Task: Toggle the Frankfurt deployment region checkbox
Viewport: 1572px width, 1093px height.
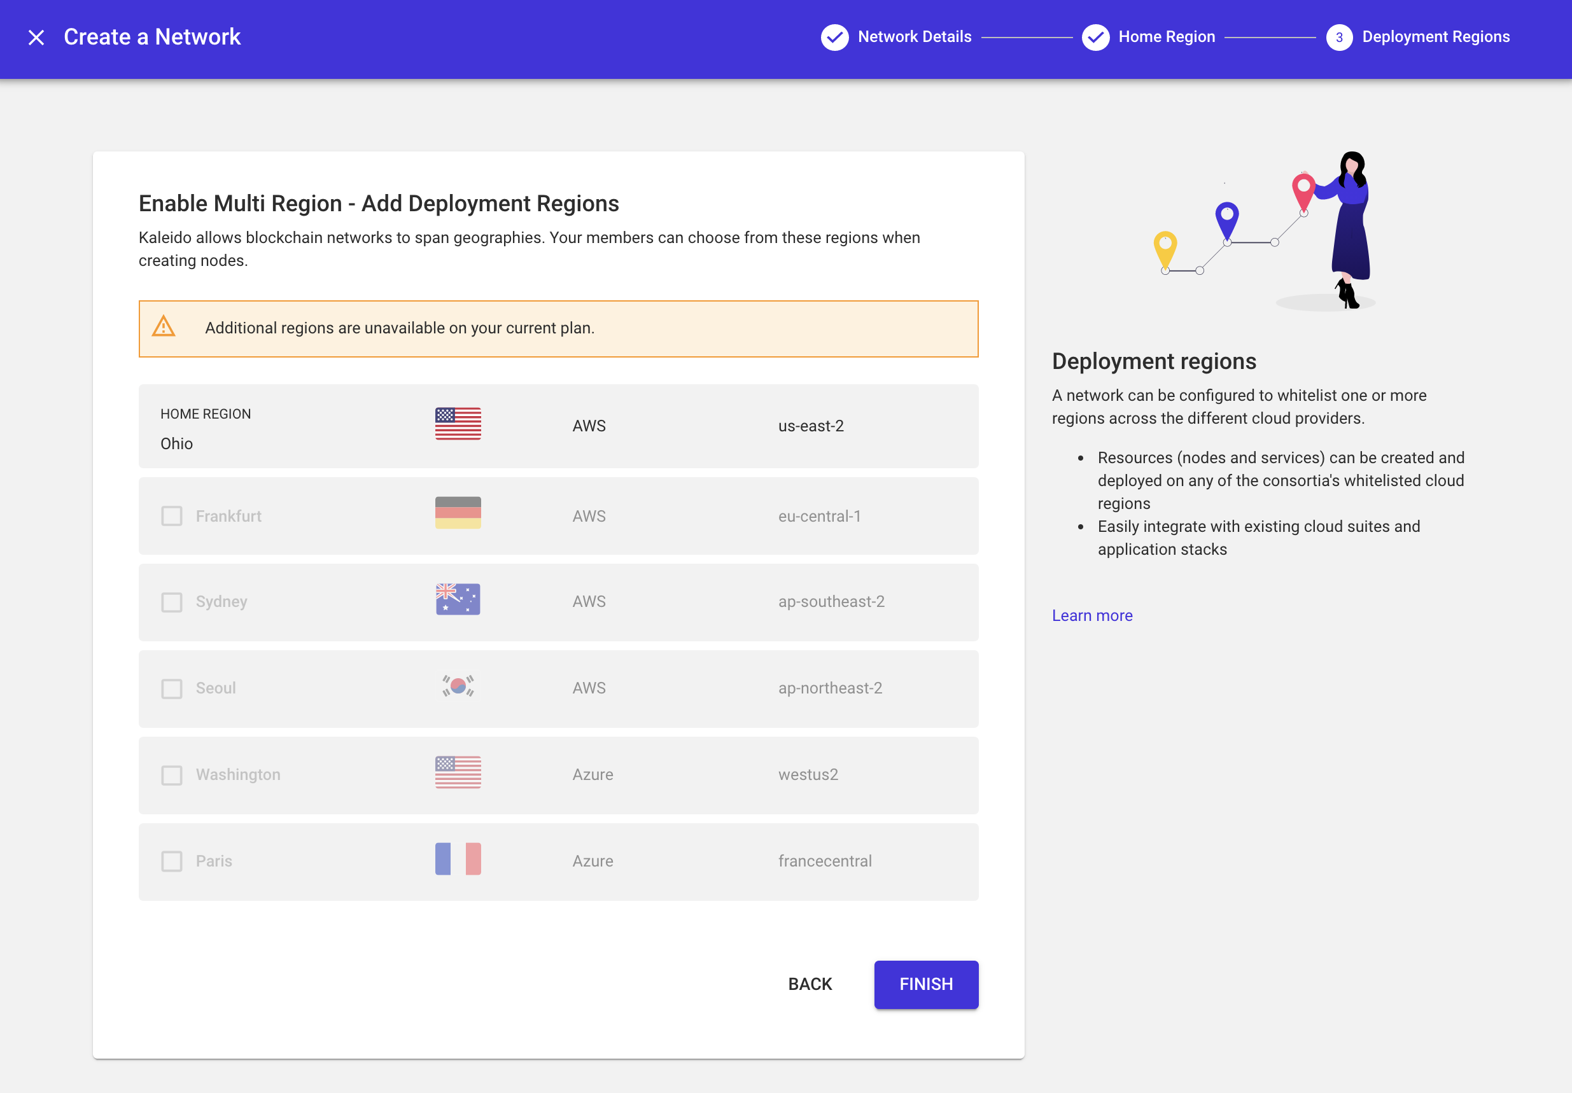Action: point(171,516)
